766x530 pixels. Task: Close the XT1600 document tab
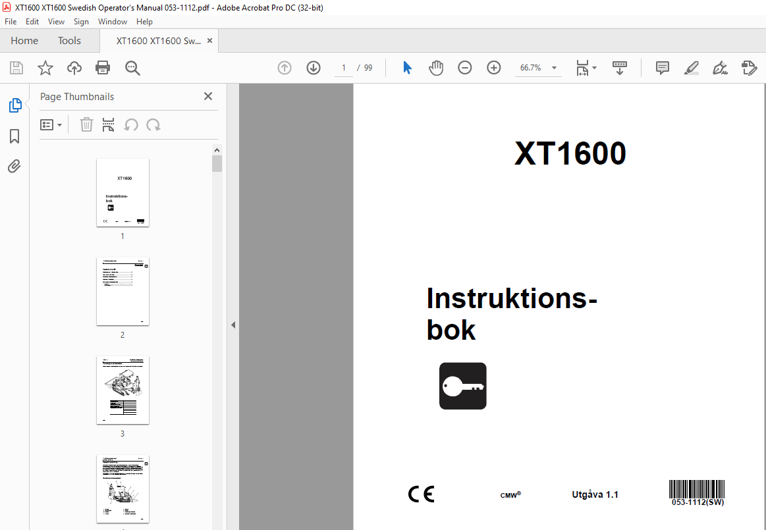tap(209, 41)
